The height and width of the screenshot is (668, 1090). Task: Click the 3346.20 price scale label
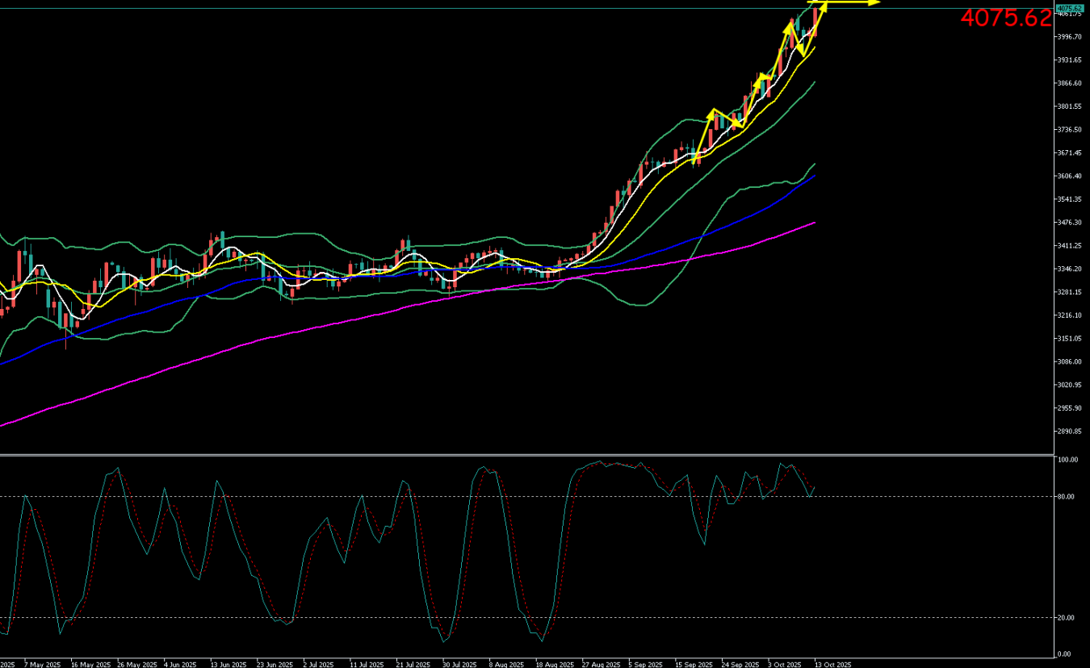click(x=1070, y=269)
